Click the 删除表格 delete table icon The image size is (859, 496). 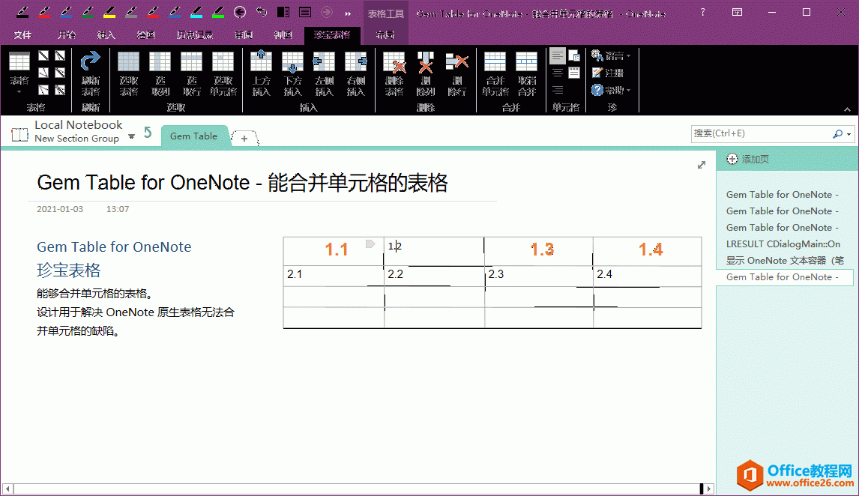click(x=393, y=62)
